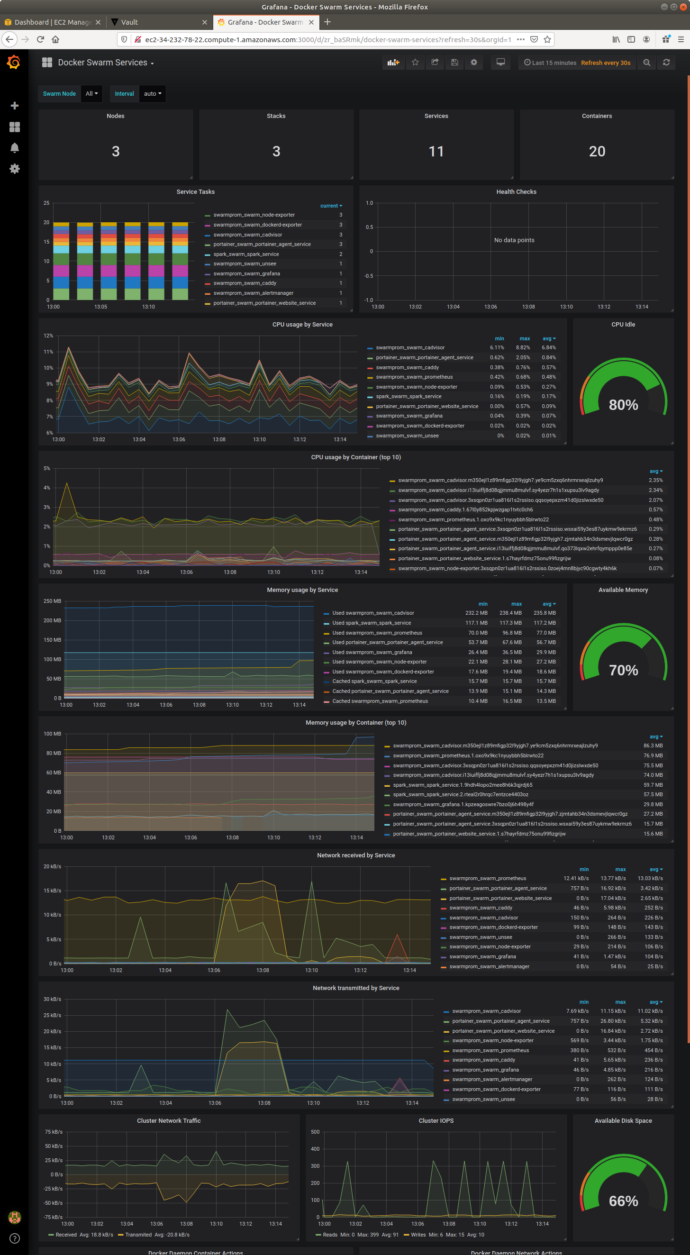Open Cluster IOPS panel title menu
Viewport: 690px width, 1255px height.
coord(436,1120)
